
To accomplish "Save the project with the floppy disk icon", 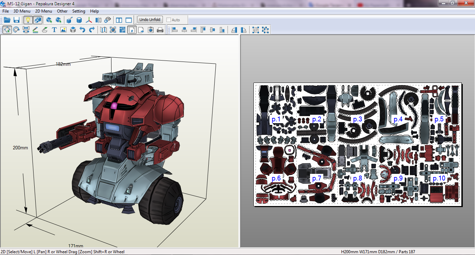I will [x=16, y=20].
